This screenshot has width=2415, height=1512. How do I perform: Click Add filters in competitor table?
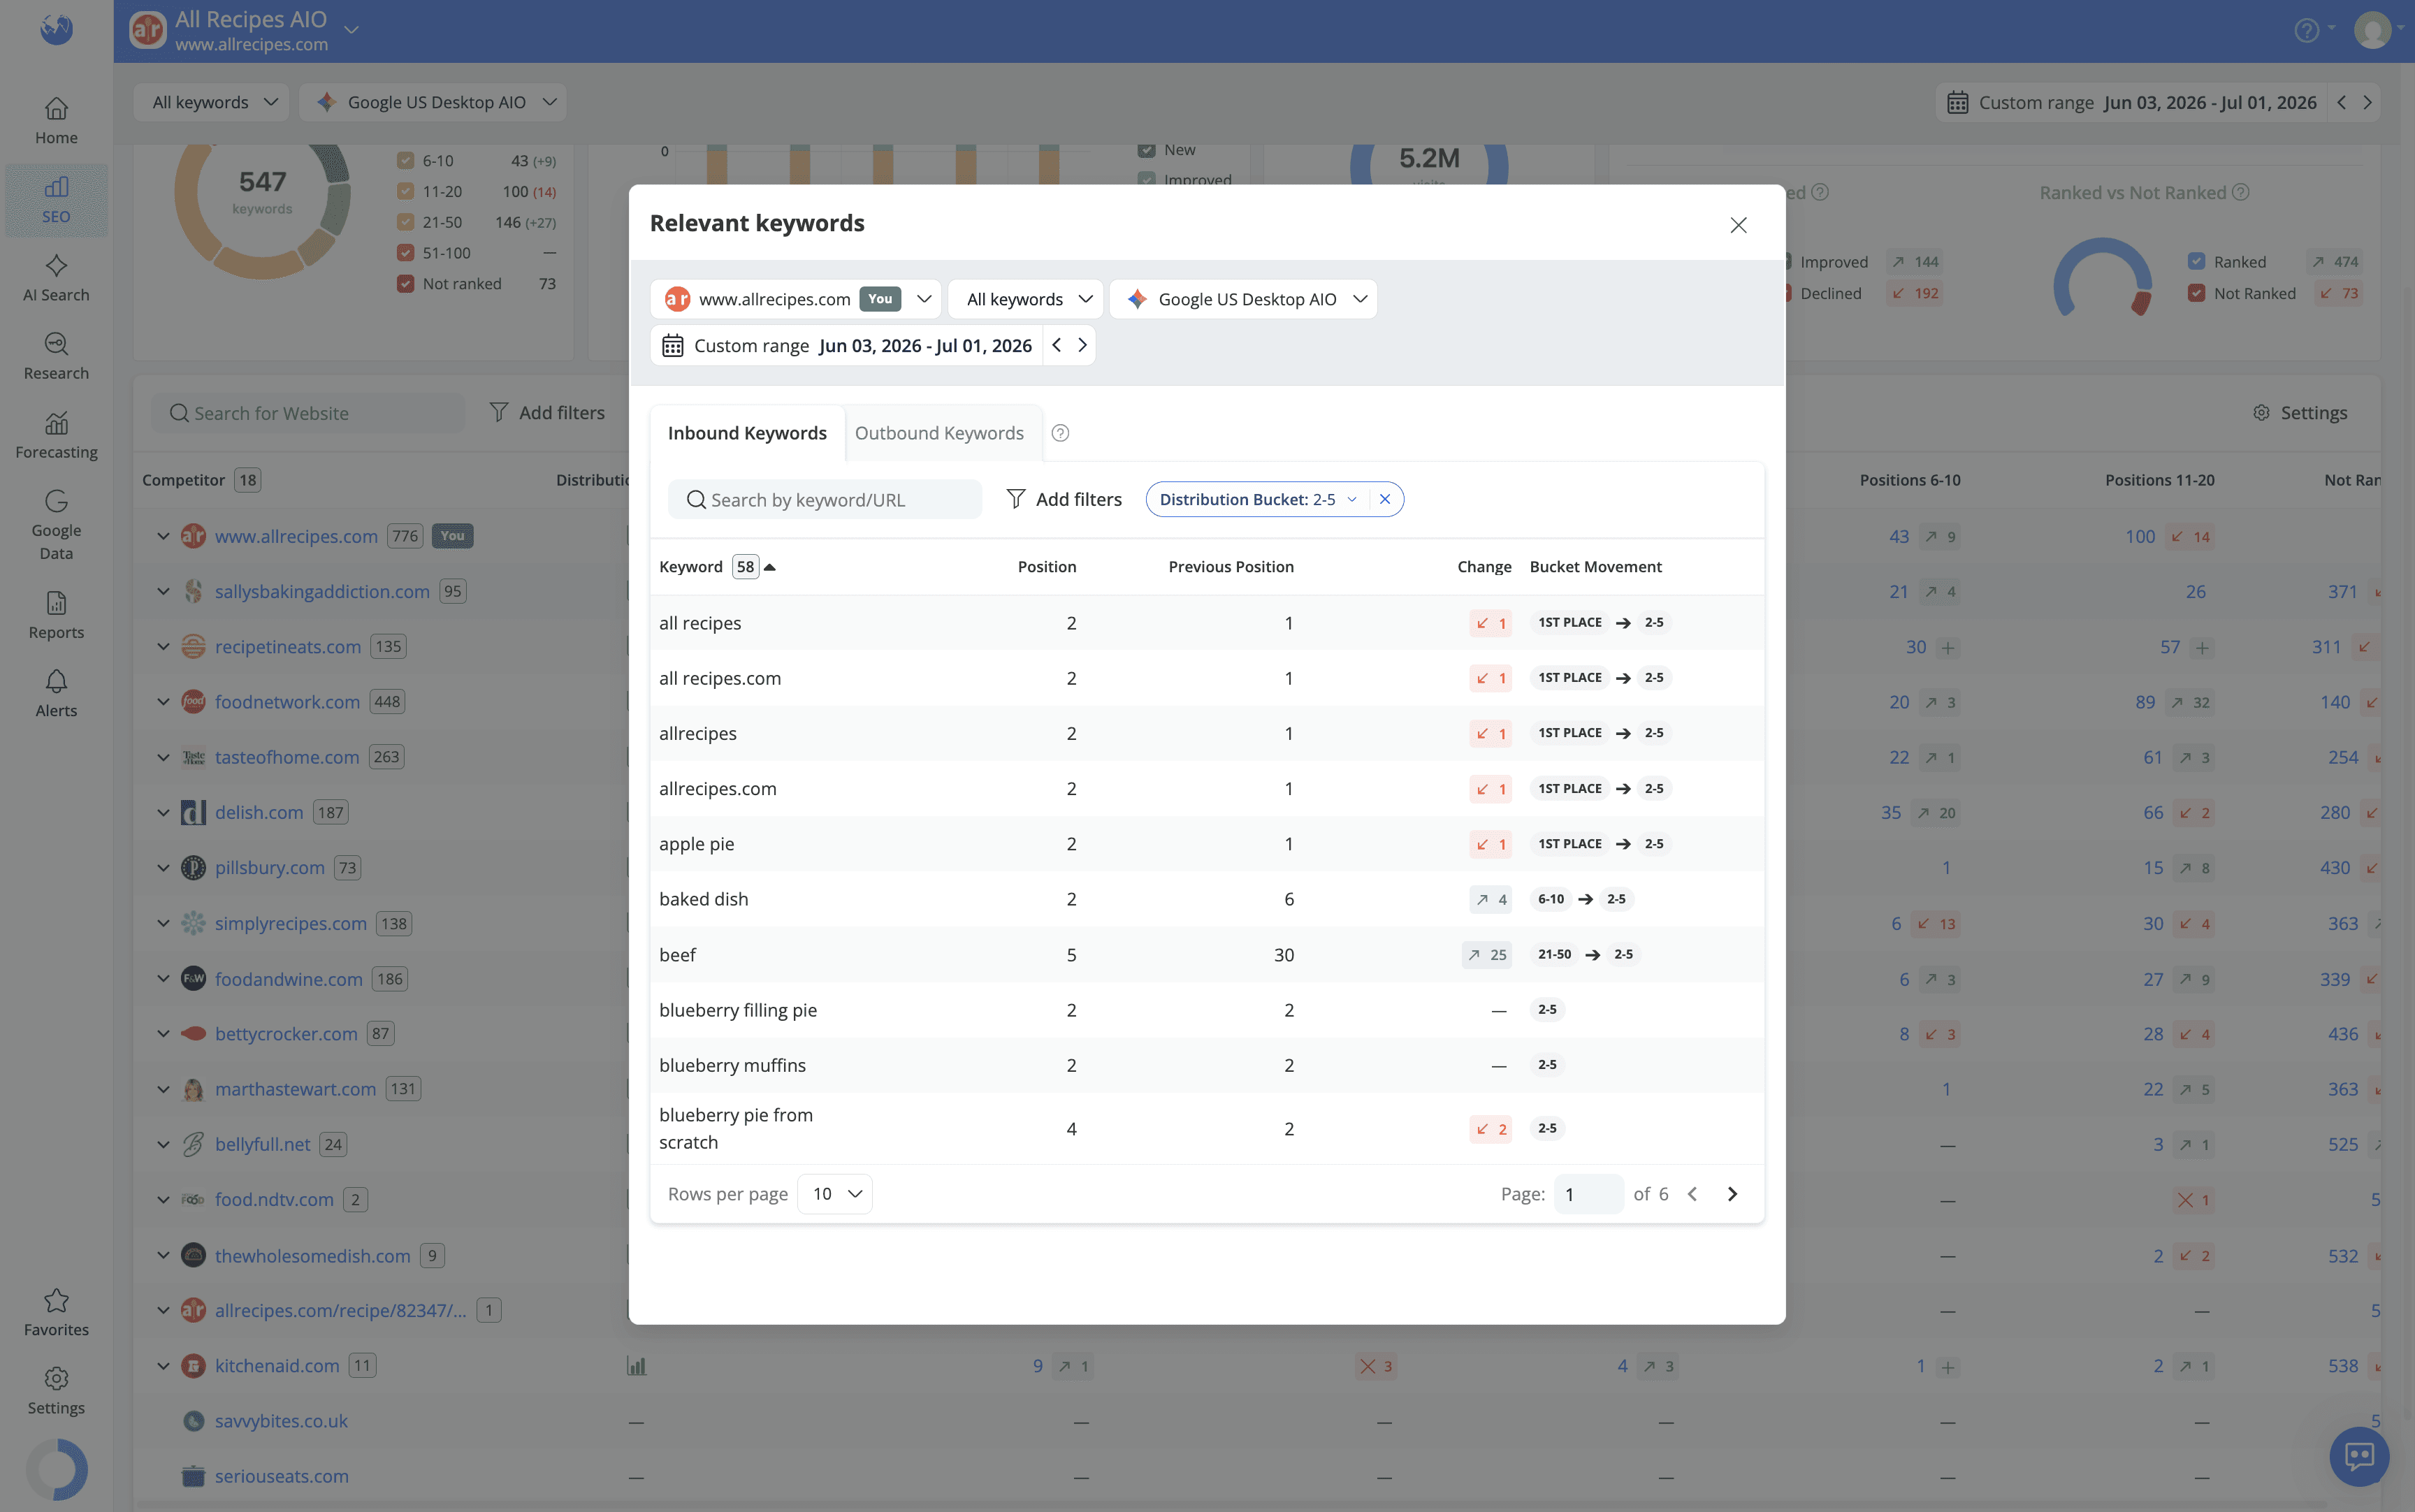tap(547, 413)
